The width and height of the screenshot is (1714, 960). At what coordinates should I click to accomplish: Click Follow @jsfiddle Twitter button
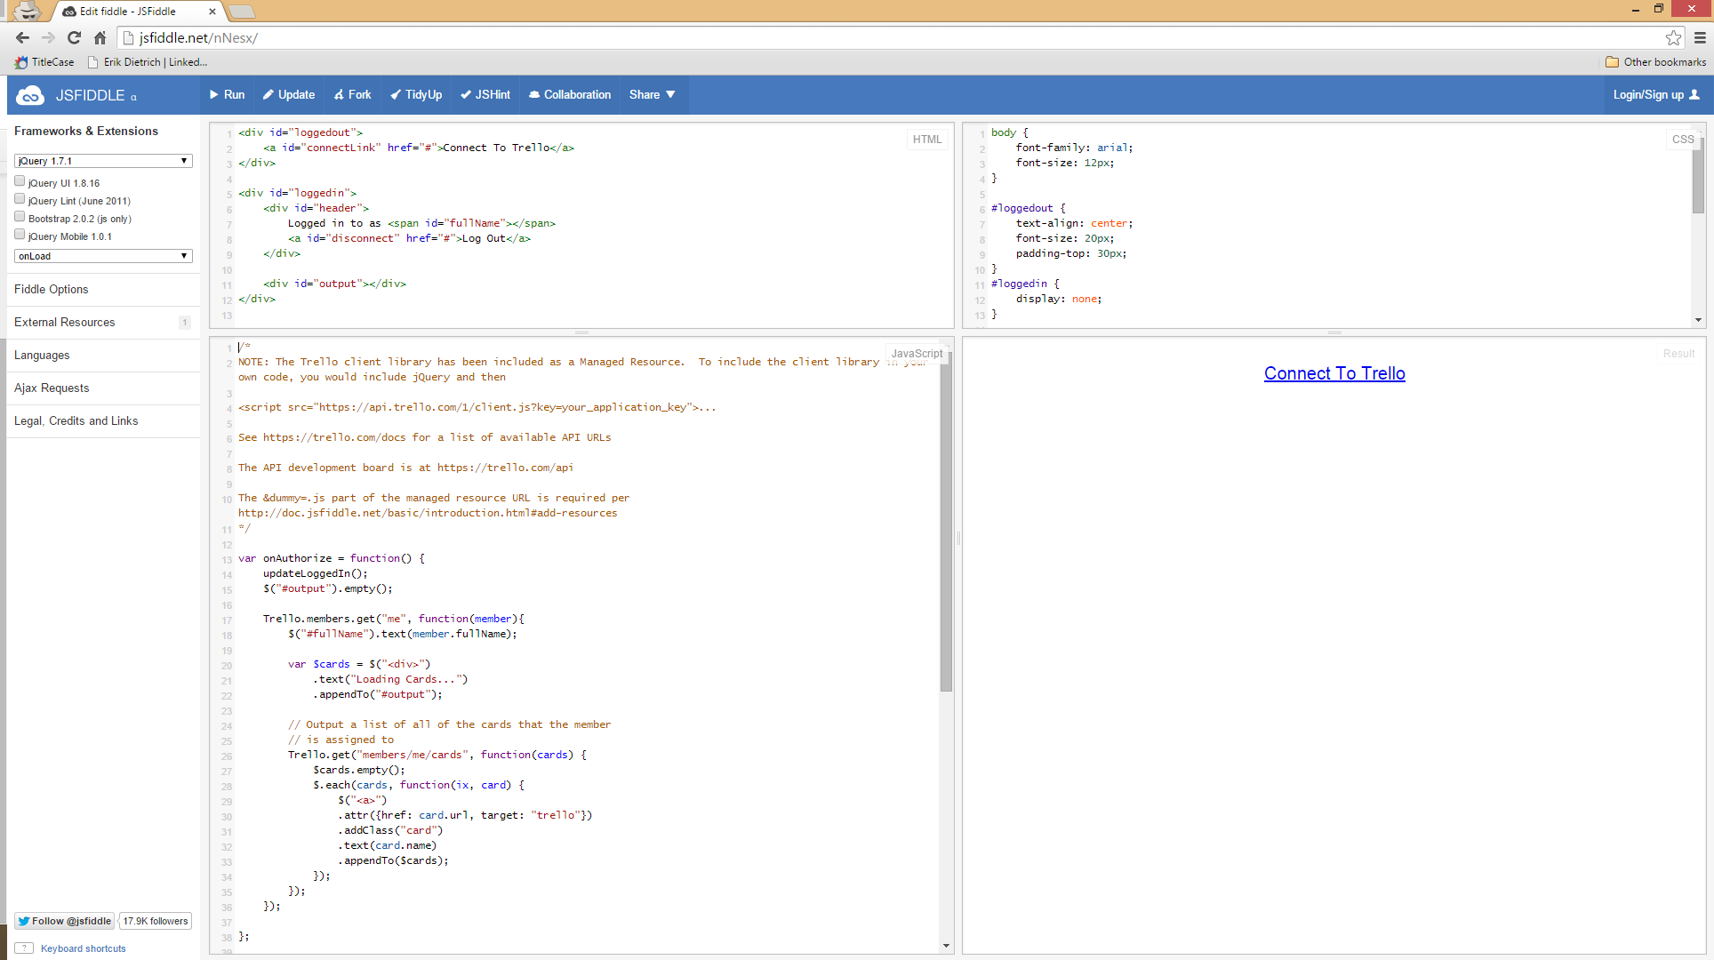coord(65,921)
